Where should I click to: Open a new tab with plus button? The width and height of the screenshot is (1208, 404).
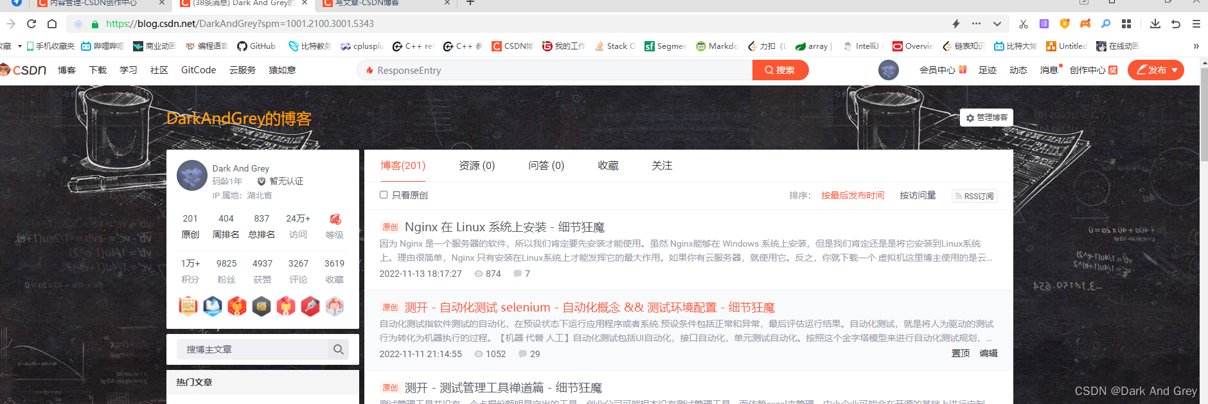point(470,3)
